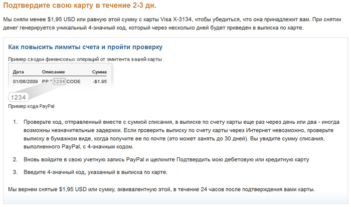
Task: Click "Подтвердить мою дебетовую или кредитную карту" text
Action: (243, 159)
